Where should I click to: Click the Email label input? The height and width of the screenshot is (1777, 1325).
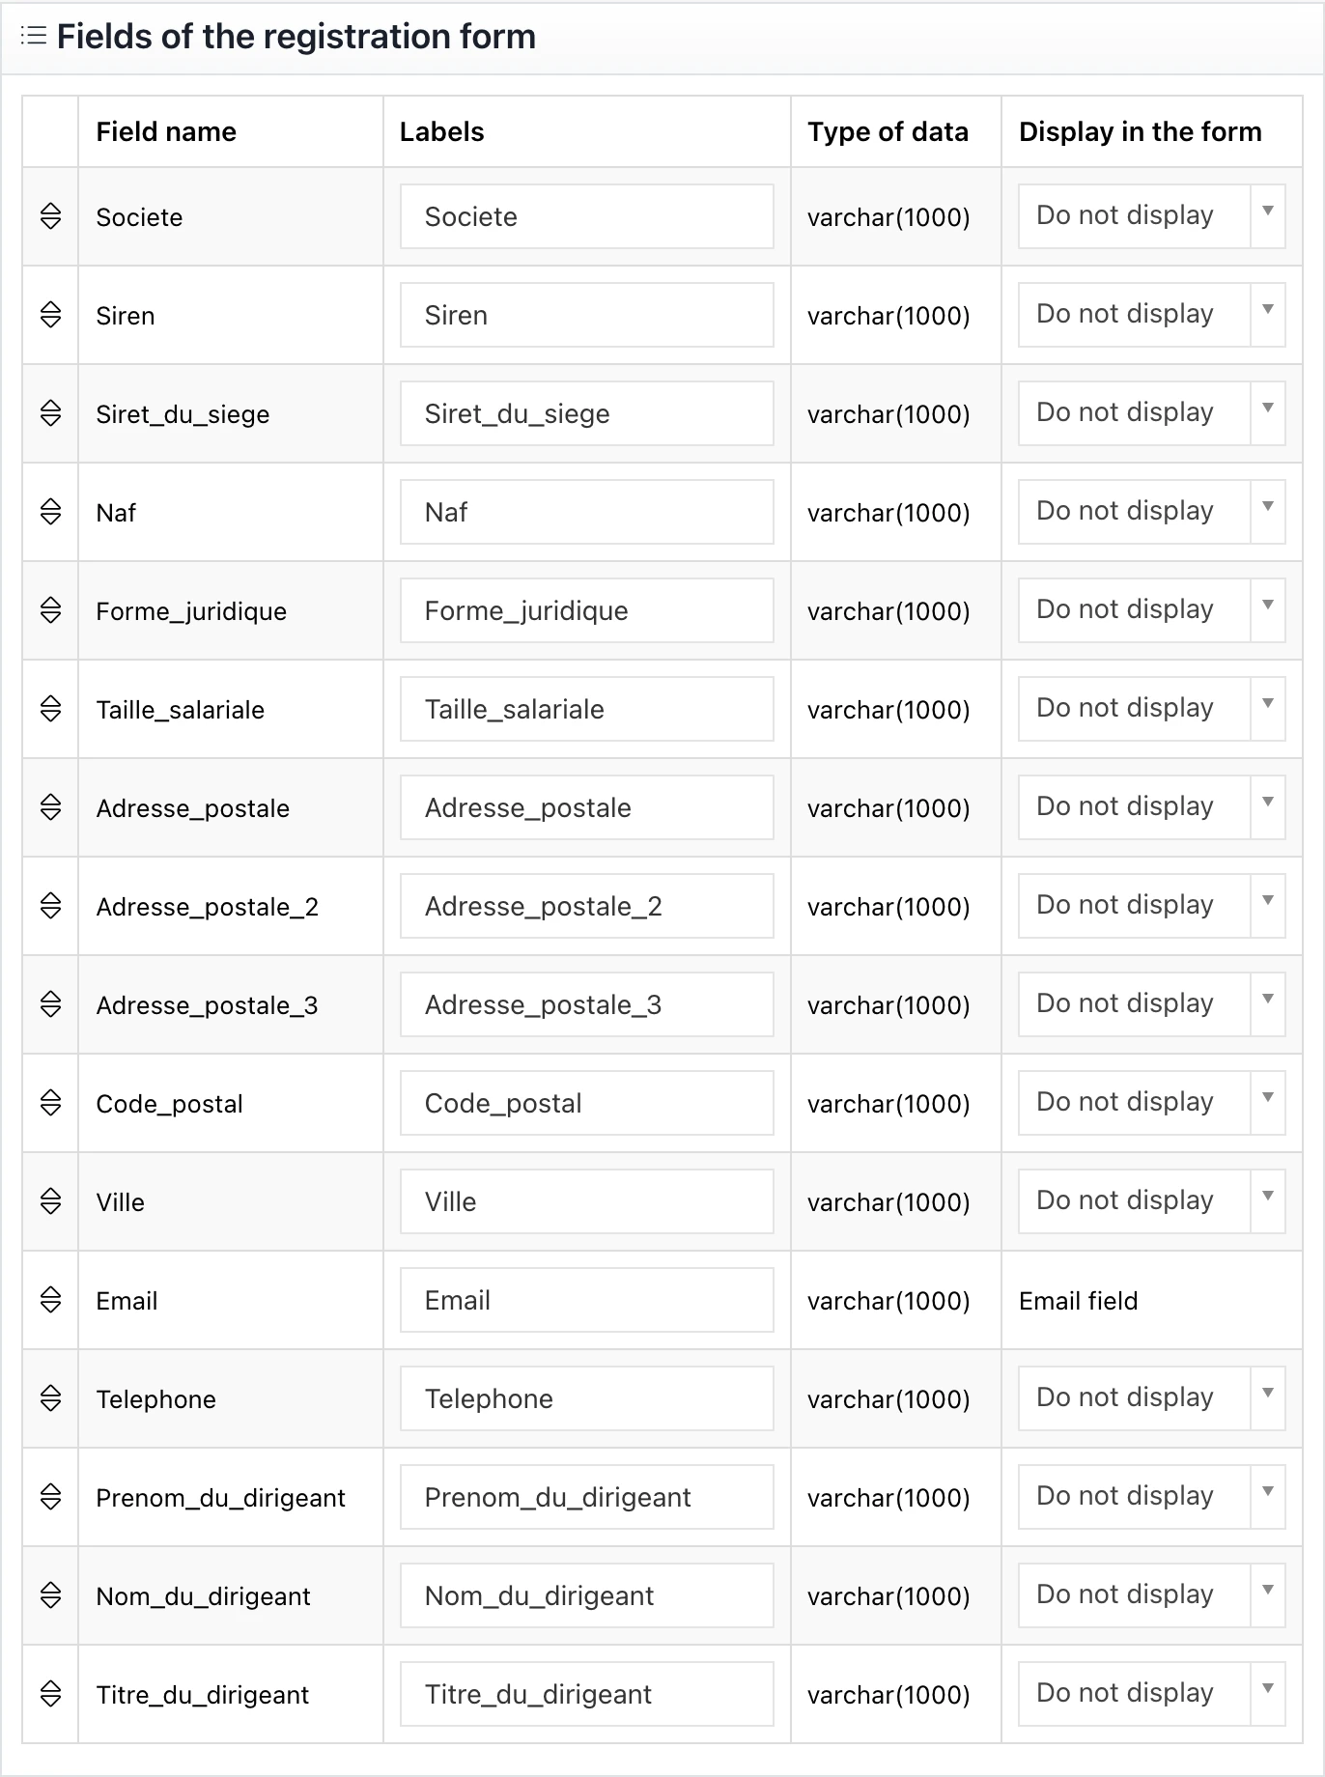[x=586, y=1300]
